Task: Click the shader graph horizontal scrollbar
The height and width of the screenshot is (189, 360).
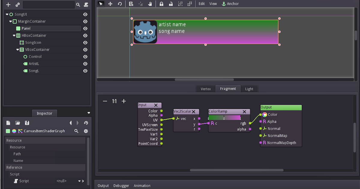Action: pyautogui.click(x=237, y=170)
